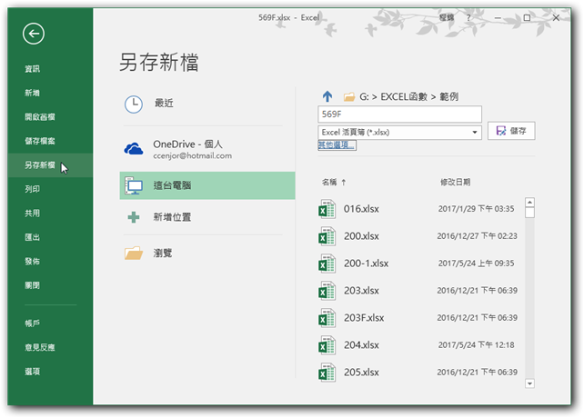
Task: Click the account name in title bar
Action: (x=447, y=17)
